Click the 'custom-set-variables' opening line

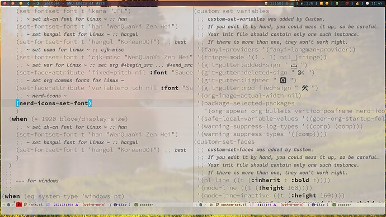232,11
